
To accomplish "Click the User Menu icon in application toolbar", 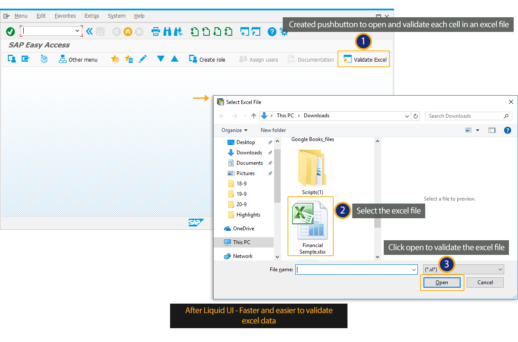I will point(12,59).
